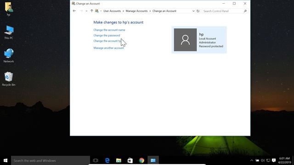Select the This PC desktop icon
This screenshot has height=165, width=294.
click(9, 33)
